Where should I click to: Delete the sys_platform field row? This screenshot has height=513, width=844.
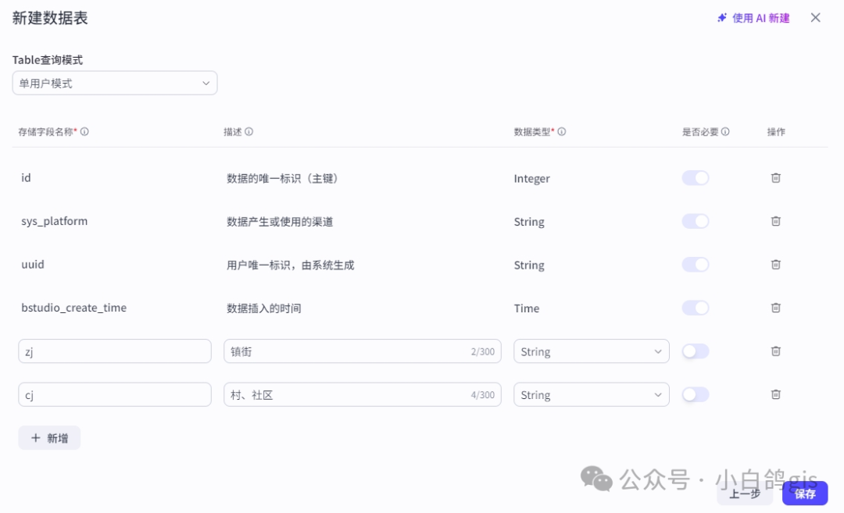[x=776, y=221]
